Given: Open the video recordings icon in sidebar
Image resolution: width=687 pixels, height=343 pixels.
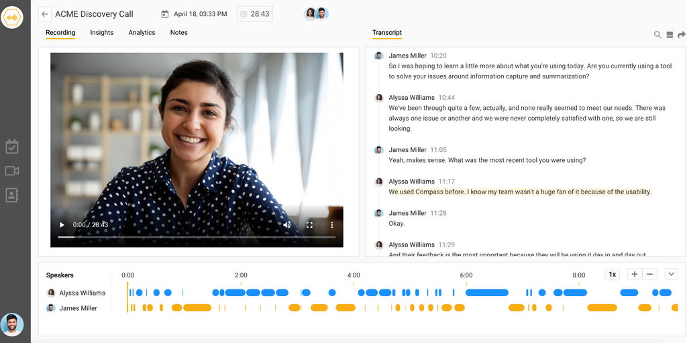Looking at the screenshot, I should pyautogui.click(x=12, y=171).
